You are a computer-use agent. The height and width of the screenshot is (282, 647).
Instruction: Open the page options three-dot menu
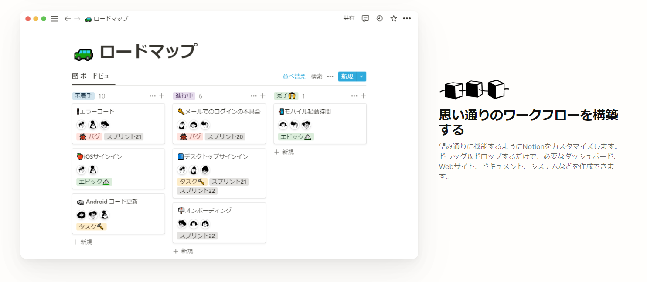click(x=407, y=18)
